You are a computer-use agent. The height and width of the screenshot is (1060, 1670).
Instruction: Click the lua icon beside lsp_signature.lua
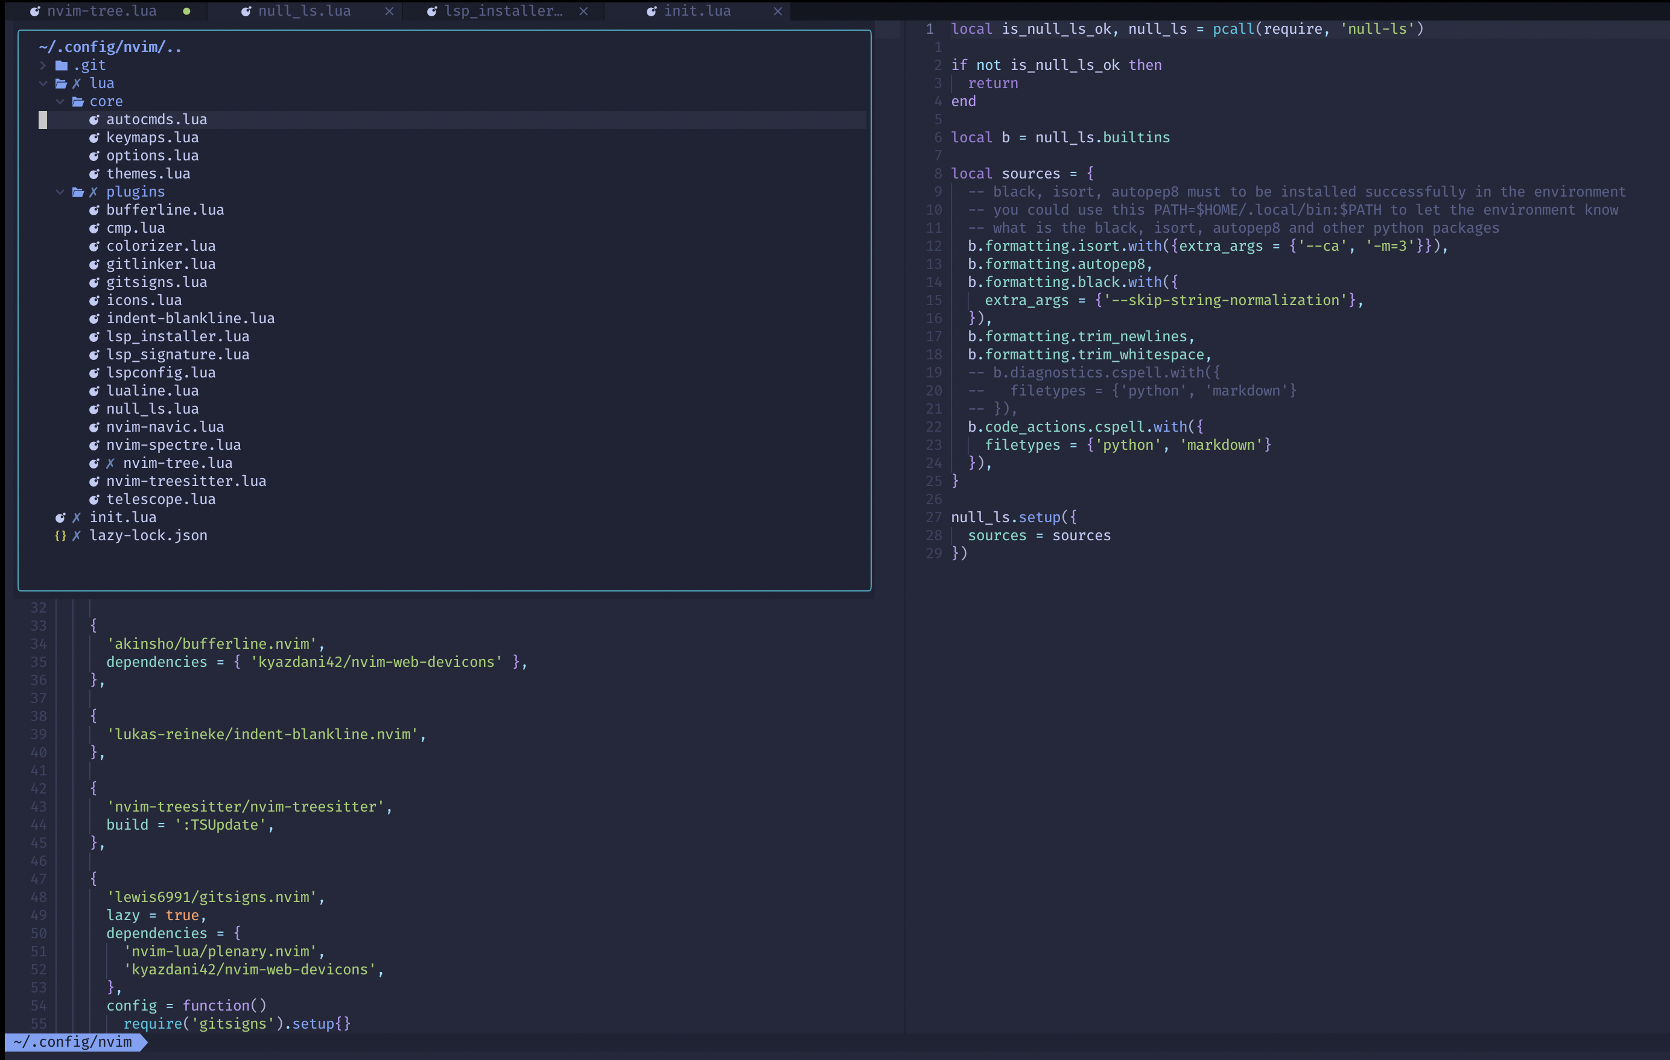point(95,355)
